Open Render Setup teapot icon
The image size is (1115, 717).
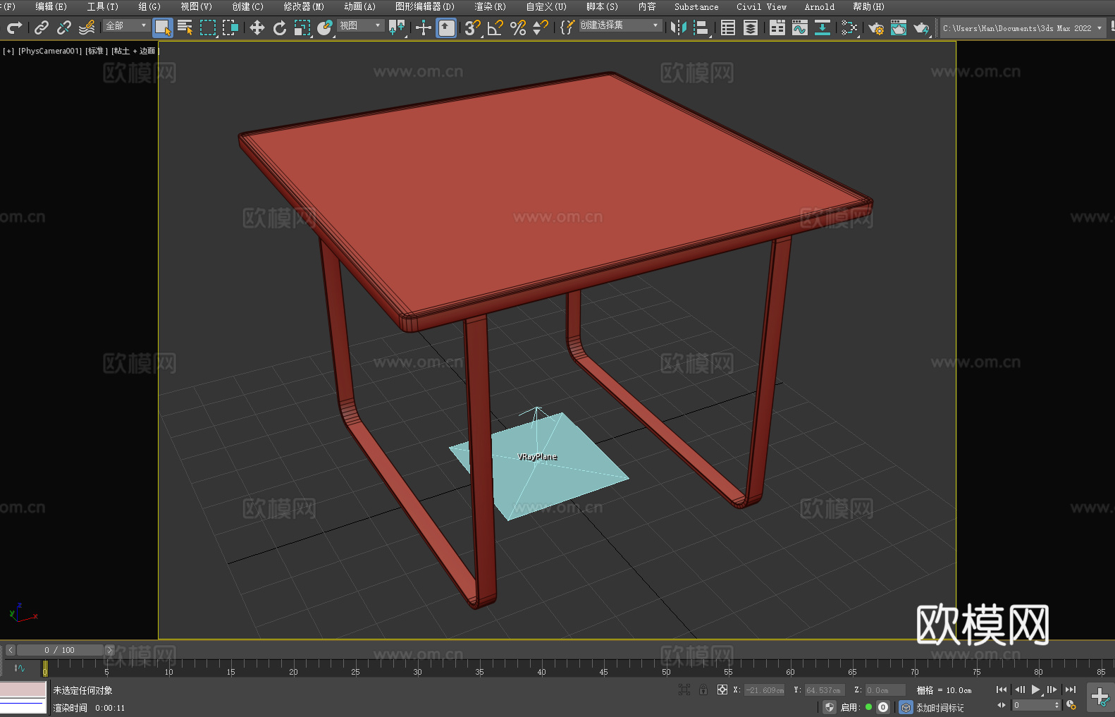click(x=876, y=28)
